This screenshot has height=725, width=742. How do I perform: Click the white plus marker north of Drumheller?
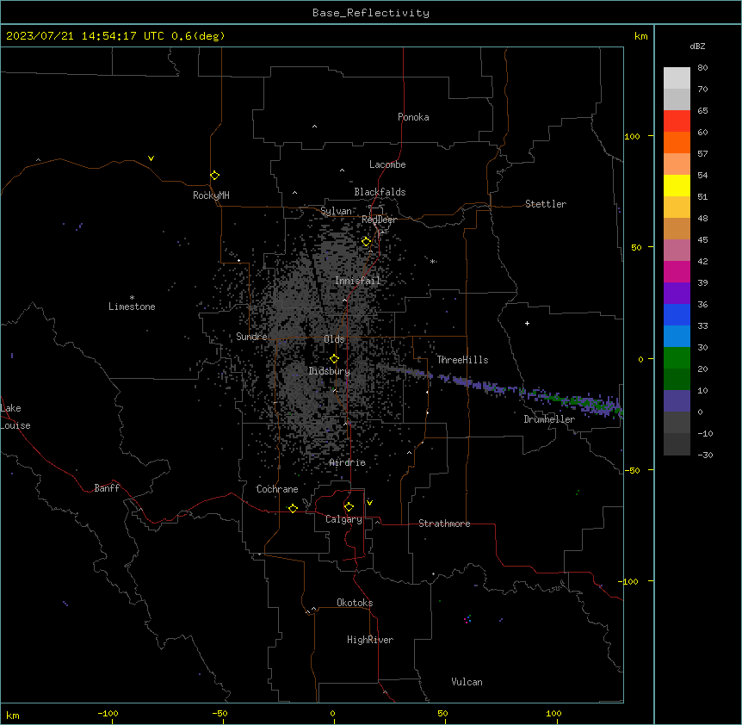[527, 323]
